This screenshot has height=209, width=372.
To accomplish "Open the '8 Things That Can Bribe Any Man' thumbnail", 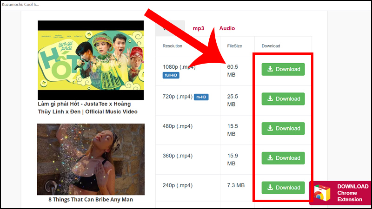I will tap(91, 159).
